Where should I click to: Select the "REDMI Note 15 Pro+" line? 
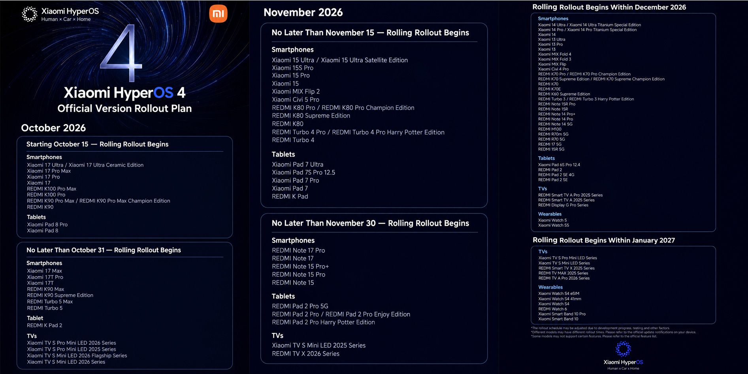click(300, 267)
